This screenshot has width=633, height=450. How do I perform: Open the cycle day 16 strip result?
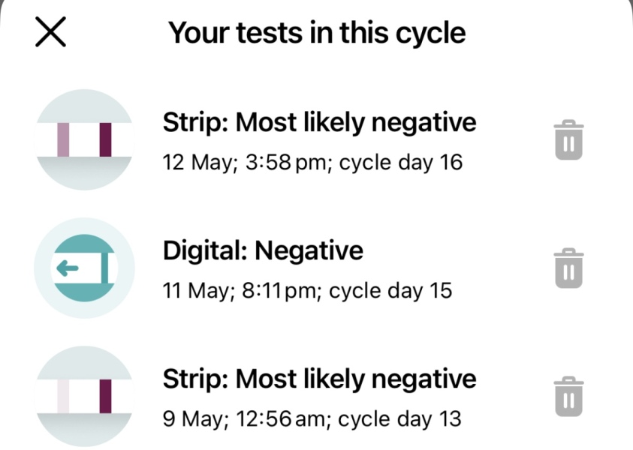click(x=319, y=122)
